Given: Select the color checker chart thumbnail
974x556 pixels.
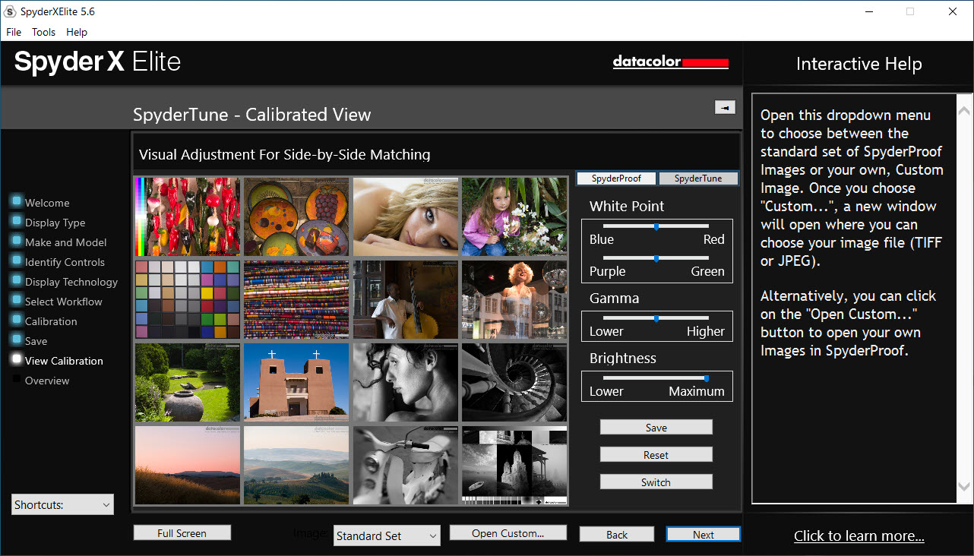Looking at the screenshot, I should coord(188,299).
